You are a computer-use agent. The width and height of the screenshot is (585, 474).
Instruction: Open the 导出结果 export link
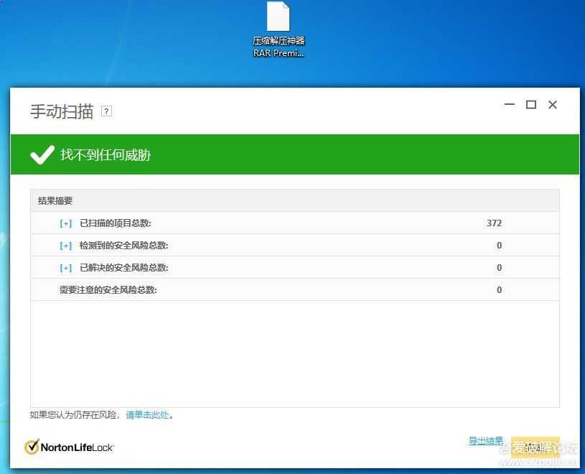(485, 441)
